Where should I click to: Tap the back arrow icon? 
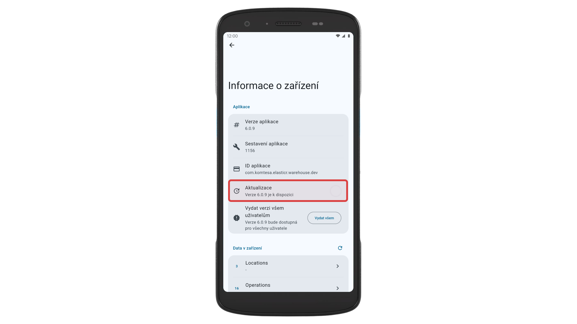coord(232,45)
